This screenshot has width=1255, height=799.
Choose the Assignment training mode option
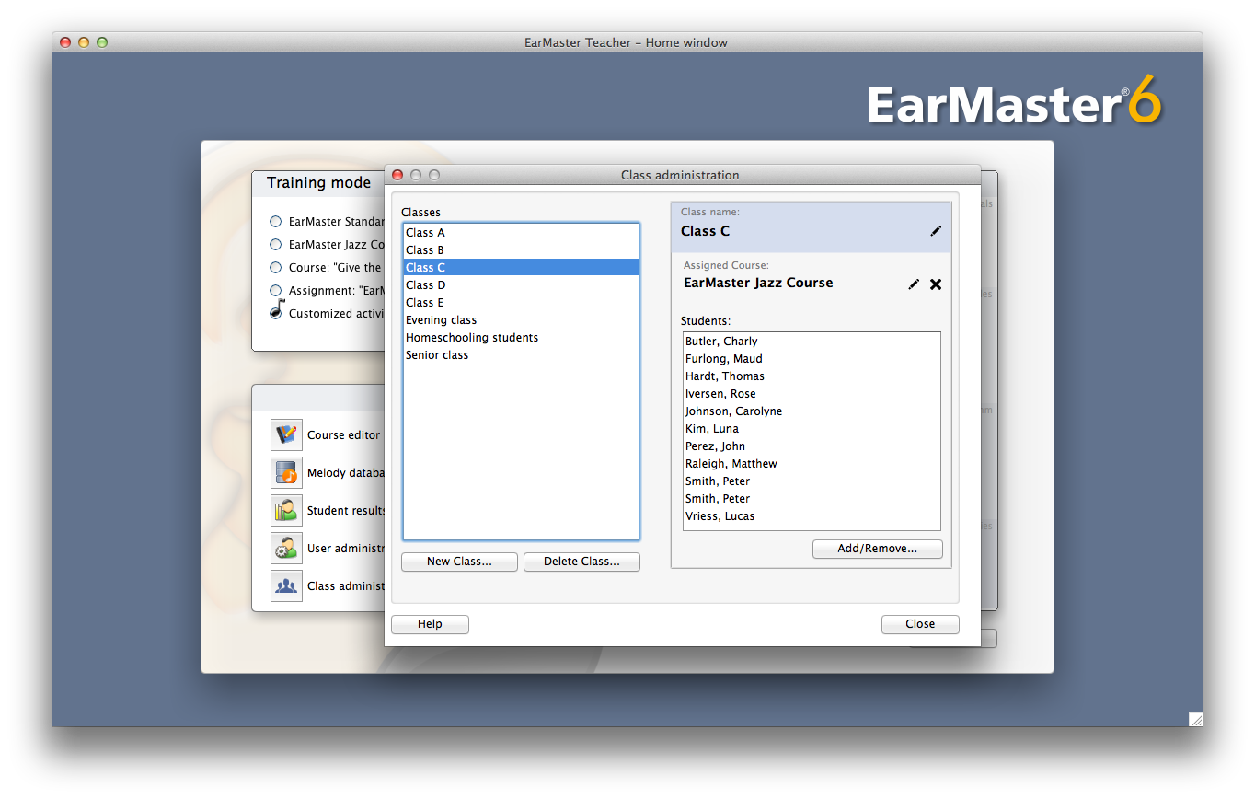[276, 290]
